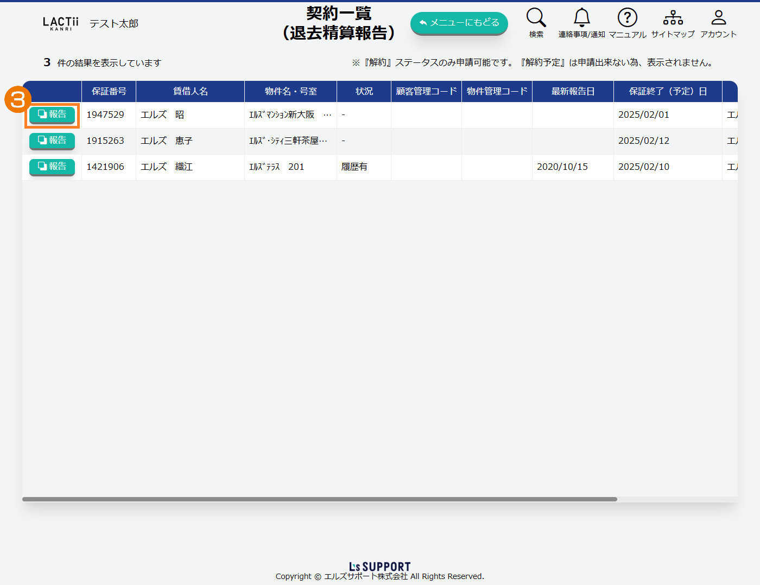Click the horizontal table scrollbar
Screen dimensions: 760x585
[x=319, y=499]
